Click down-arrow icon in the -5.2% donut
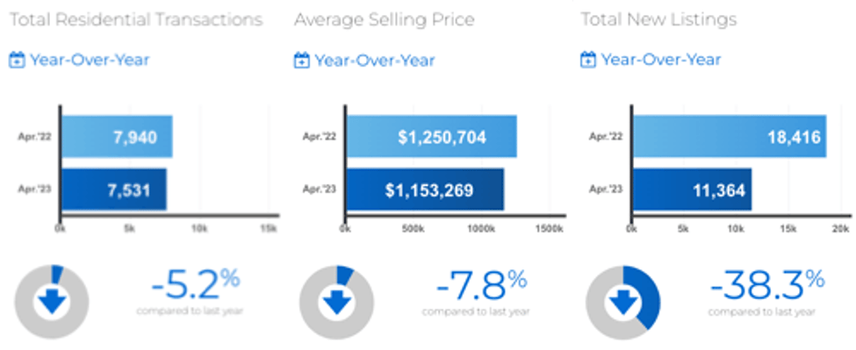856x350 pixels. [x=52, y=302]
